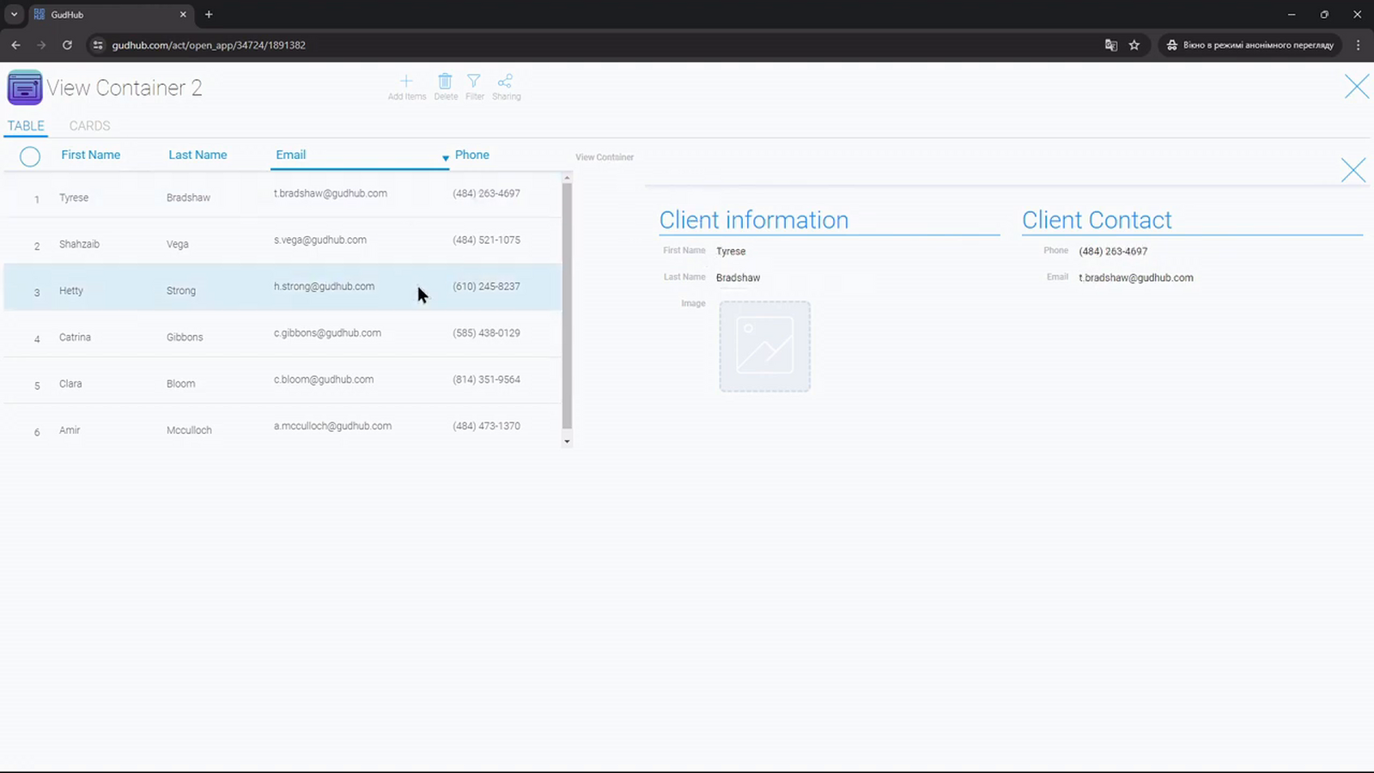Select the GudHub browser tab
The image size is (1374, 773).
pos(110,15)
